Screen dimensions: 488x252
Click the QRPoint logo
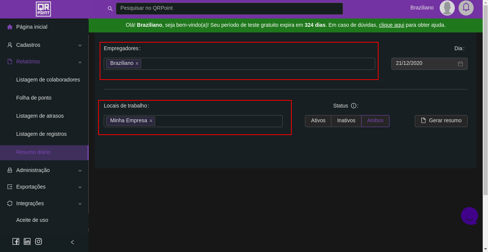click(43, 9)
